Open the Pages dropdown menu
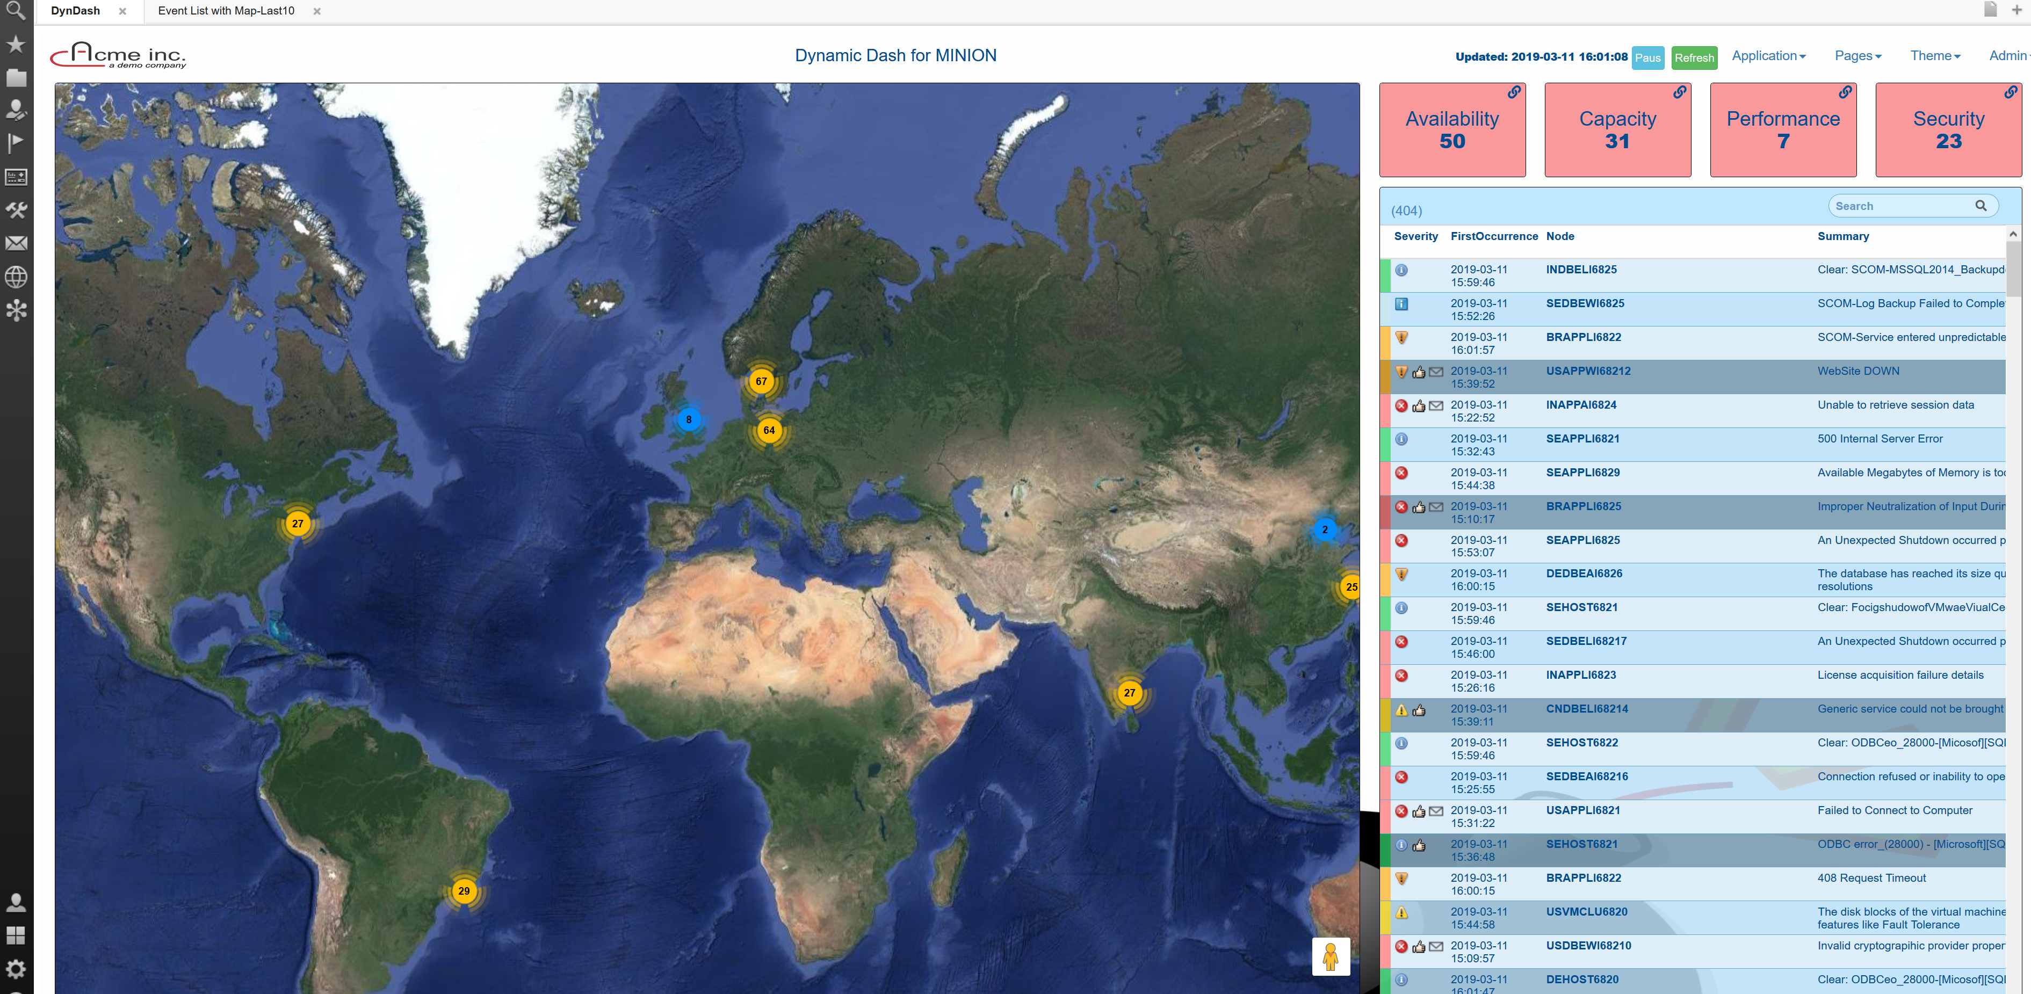The height and width of the screenshot is (994, 2031). click(1857, 56)
